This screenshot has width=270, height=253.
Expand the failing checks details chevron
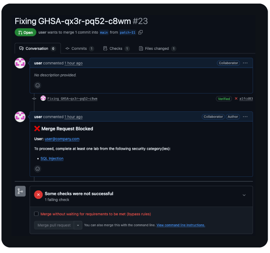click(244, 195)
